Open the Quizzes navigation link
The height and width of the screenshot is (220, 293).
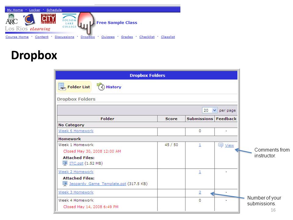pos(108,37)
